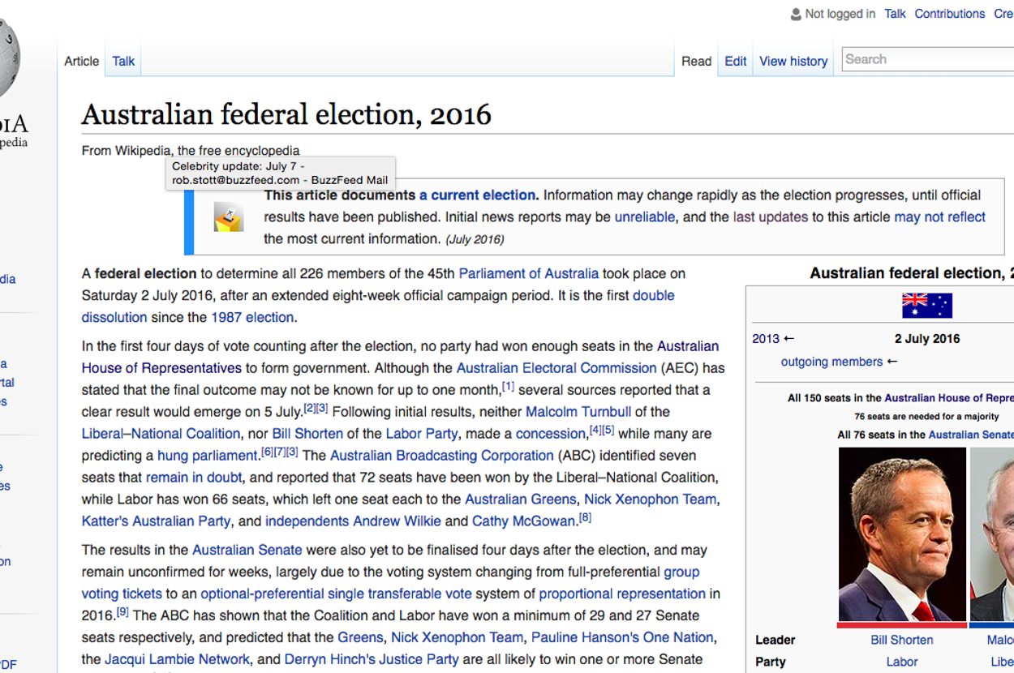Open the outgoing members link
Screen dimensions: 1014x673
(831, 362)
